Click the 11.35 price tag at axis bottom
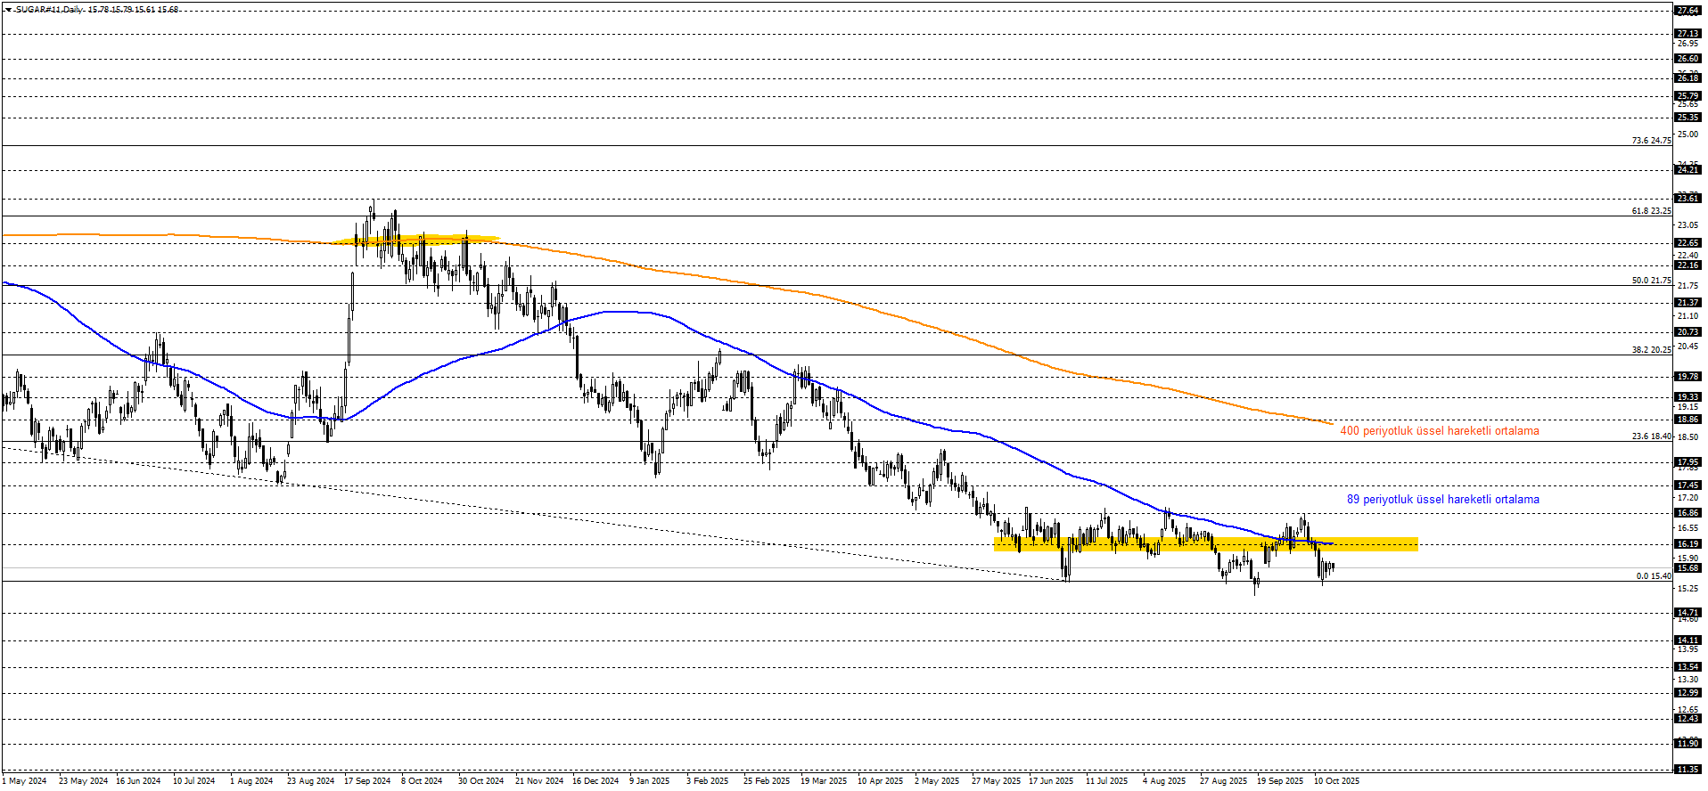Screen dimensions: 1708x791 tap(1687, 770)
